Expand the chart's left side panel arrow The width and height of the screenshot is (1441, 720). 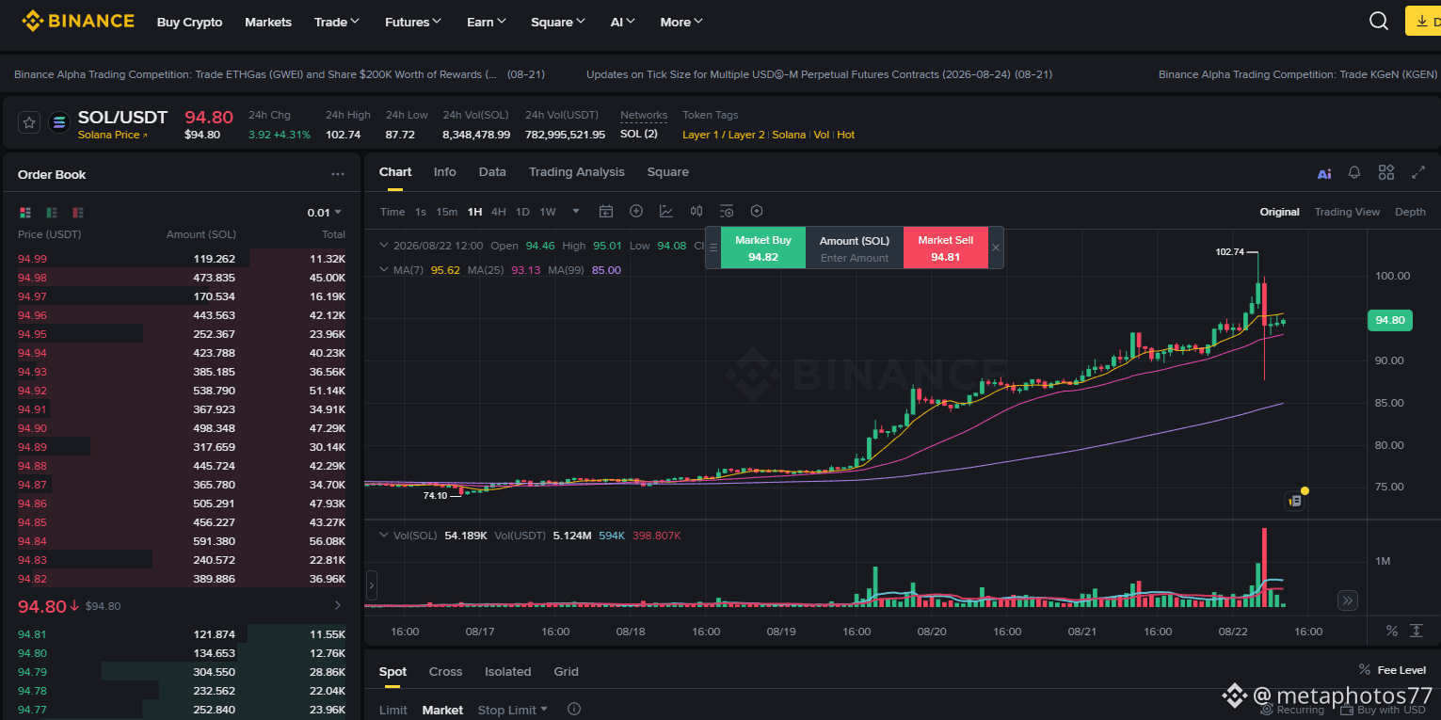[371, 585]
